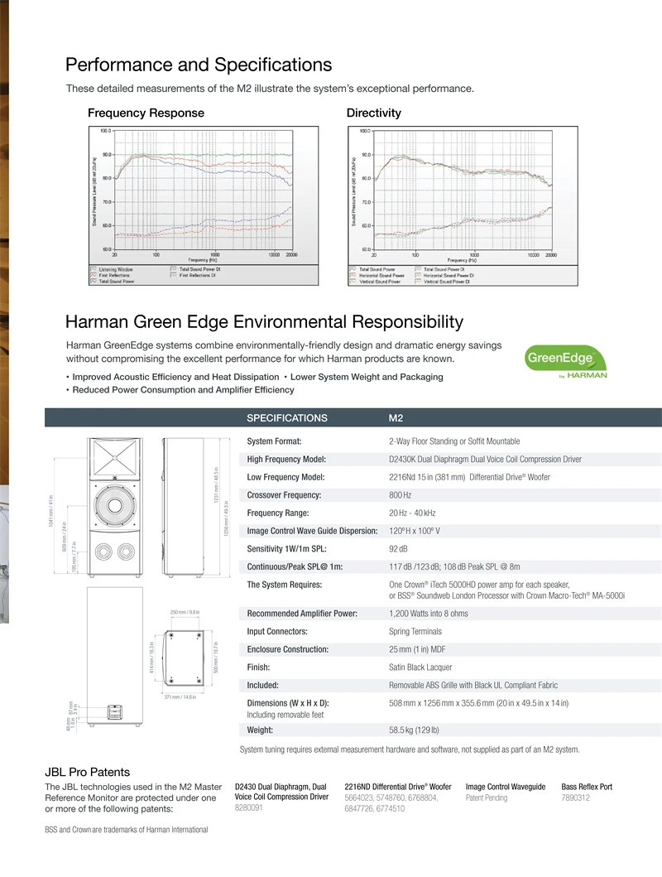Toggle First Reflections DI legend checkbox
Viewport: 662px width, 877px height.
click(x=174, y=275)
